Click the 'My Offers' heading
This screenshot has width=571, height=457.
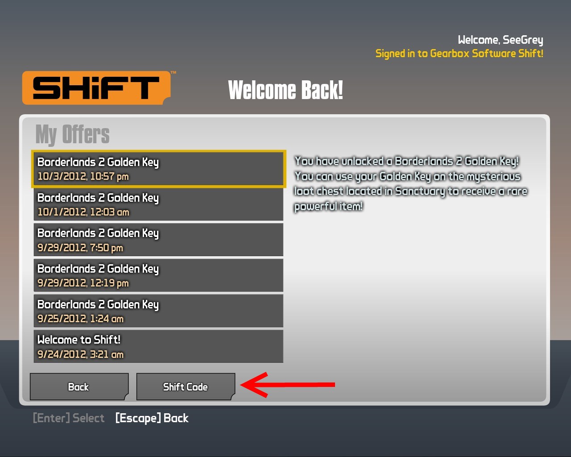coord(73,134)
